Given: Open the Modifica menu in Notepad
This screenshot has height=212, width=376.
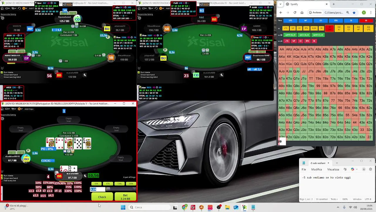Looking at the screenshot, I should [x=316, y=169].
